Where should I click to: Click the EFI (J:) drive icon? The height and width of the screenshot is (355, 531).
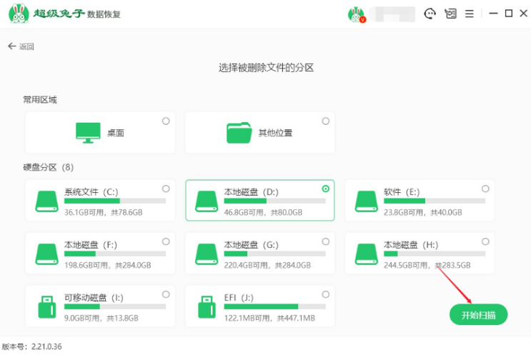point(207,306)
